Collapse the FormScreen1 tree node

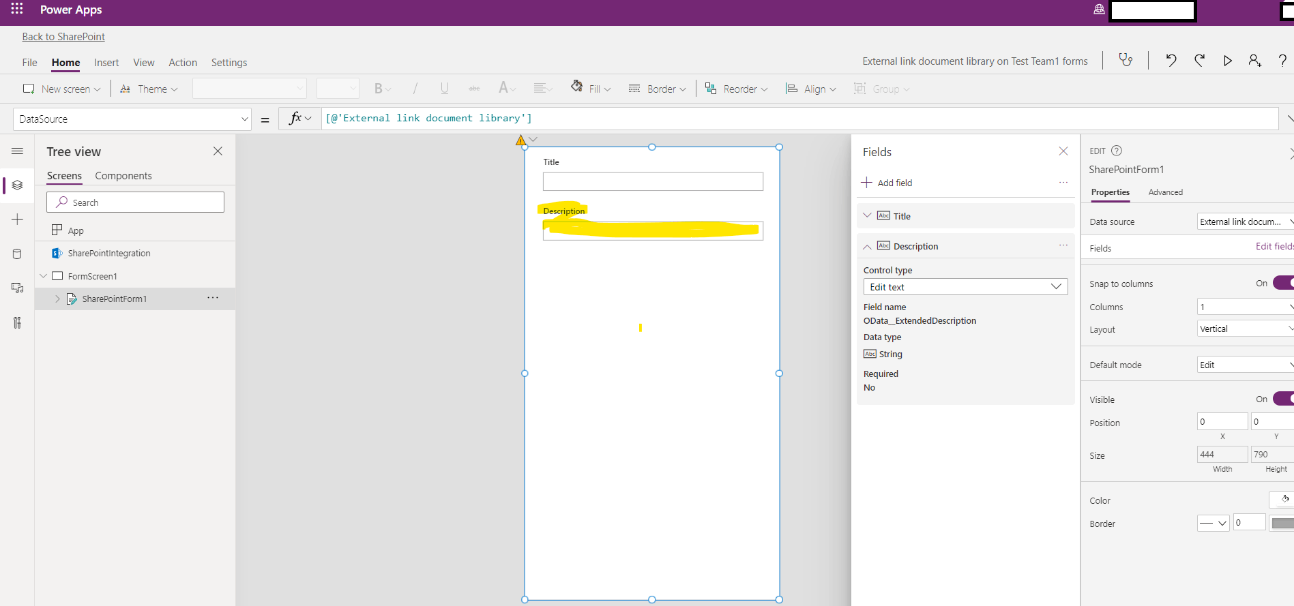[44, 276]
